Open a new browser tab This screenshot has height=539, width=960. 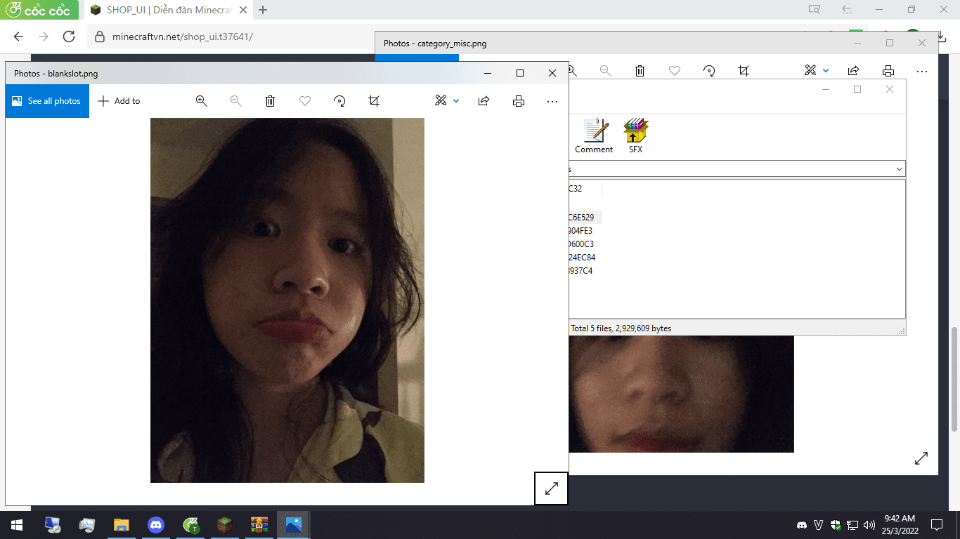click(263, 10)
